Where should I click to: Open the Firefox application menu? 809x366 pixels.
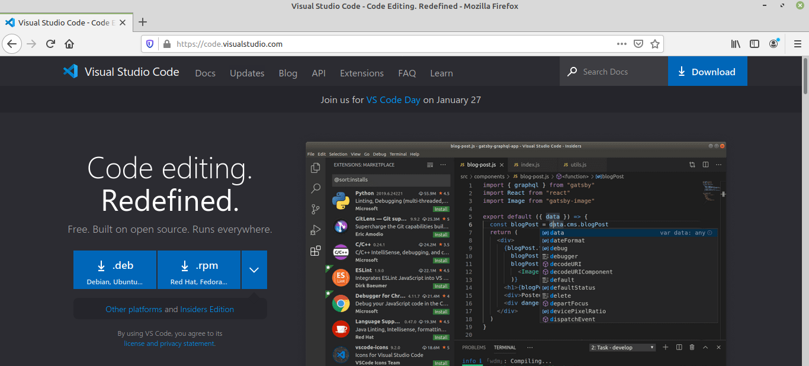point(797,43)
